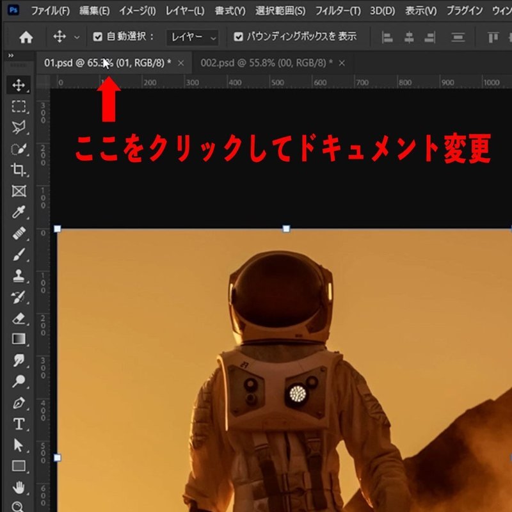
Task: Align left edges of layers
Action: click(x=387, y=37)
